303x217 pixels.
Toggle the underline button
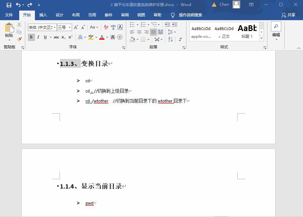pos(45,37)
